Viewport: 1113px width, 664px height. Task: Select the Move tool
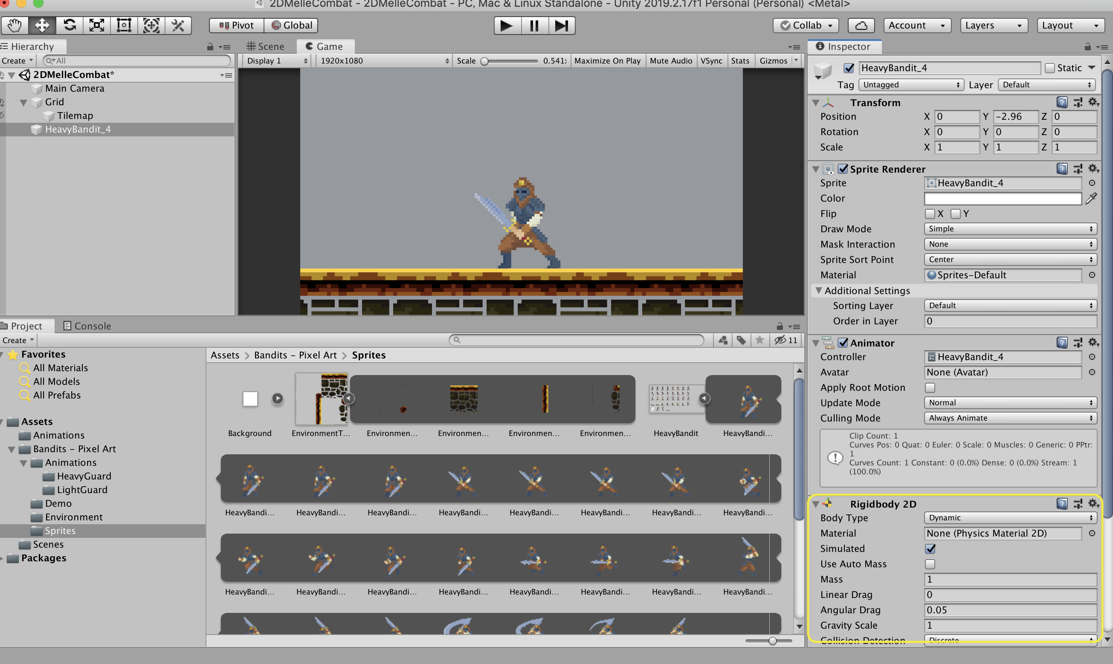(42, 26)
